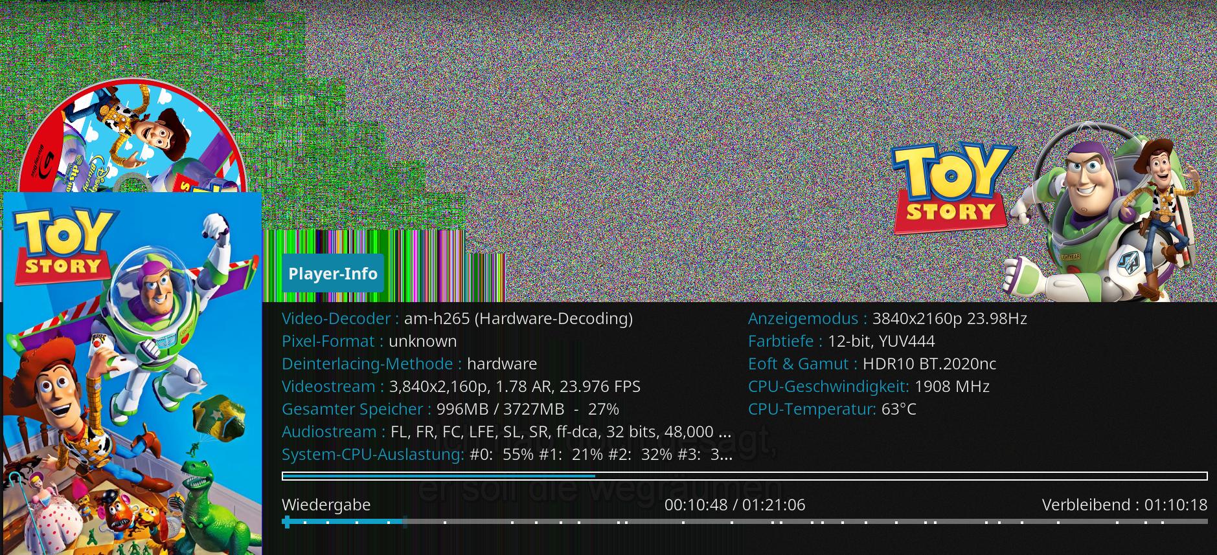This screenshot has width=1217, height=555.
Task: Click the 'Wiedergabe' status label
Action: 326,505
